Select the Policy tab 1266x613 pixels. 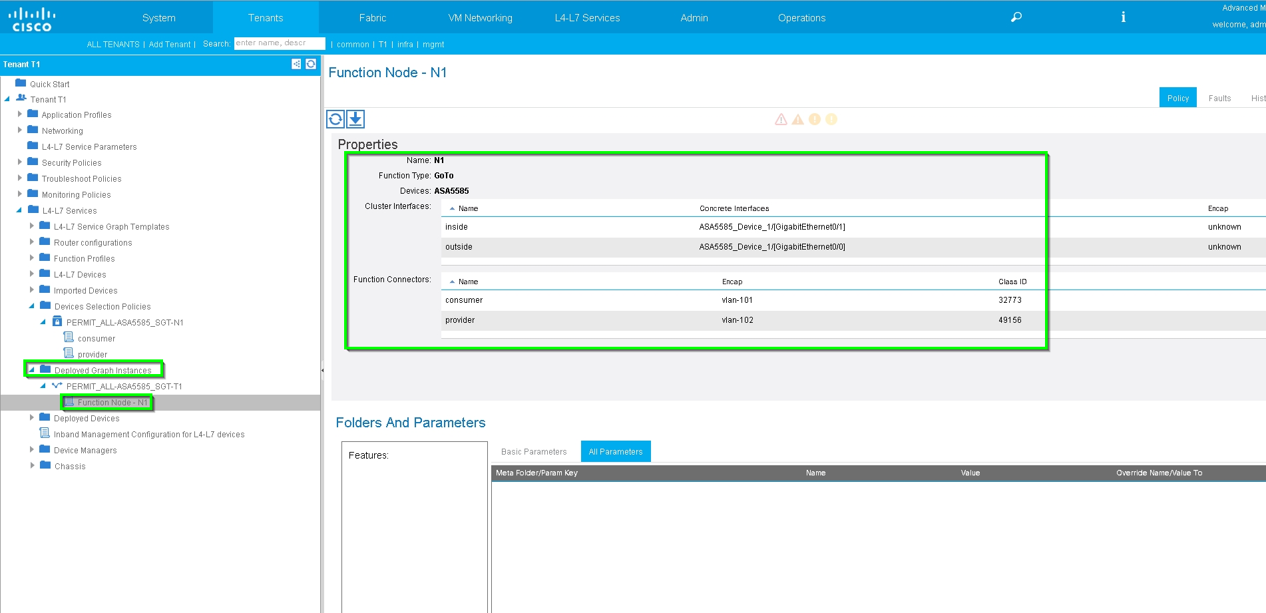tap(1178, 98)
